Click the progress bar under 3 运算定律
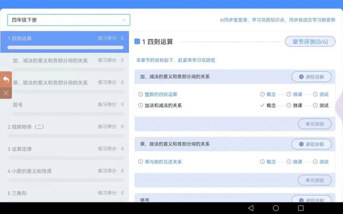 pyautogui.click(x=65, y=158)
